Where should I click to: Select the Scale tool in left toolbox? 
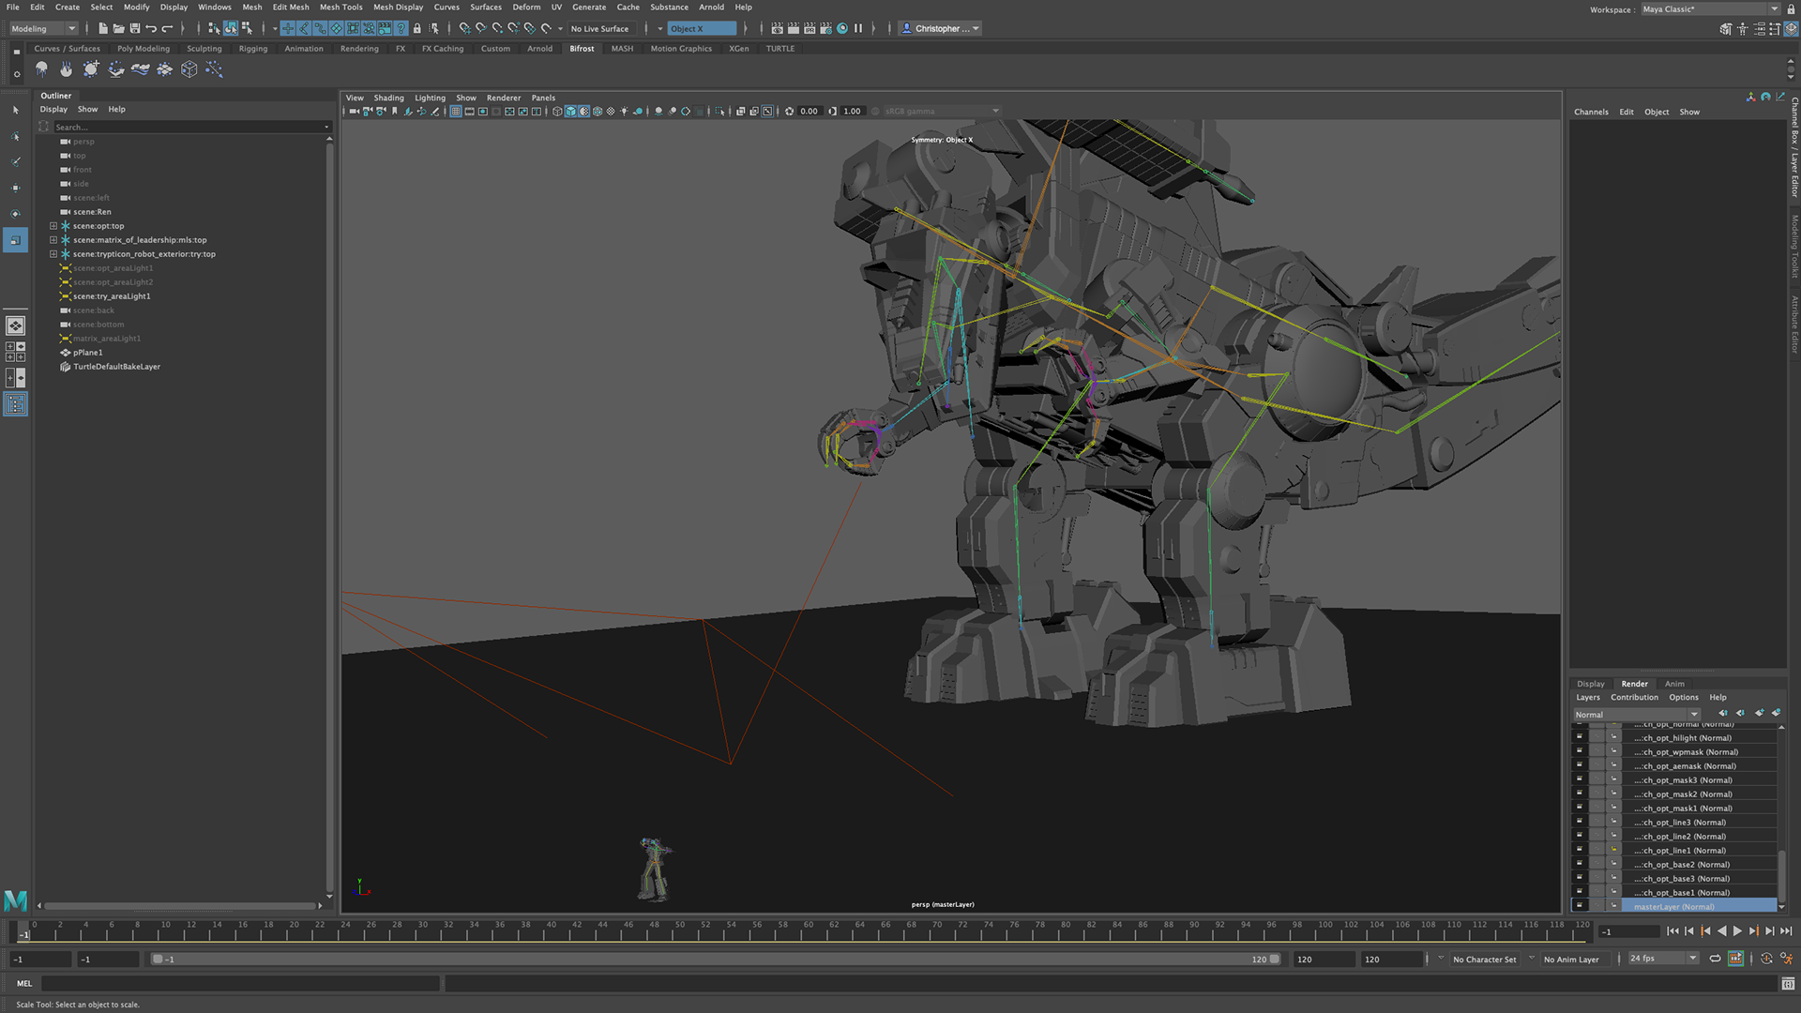(16, 241)
